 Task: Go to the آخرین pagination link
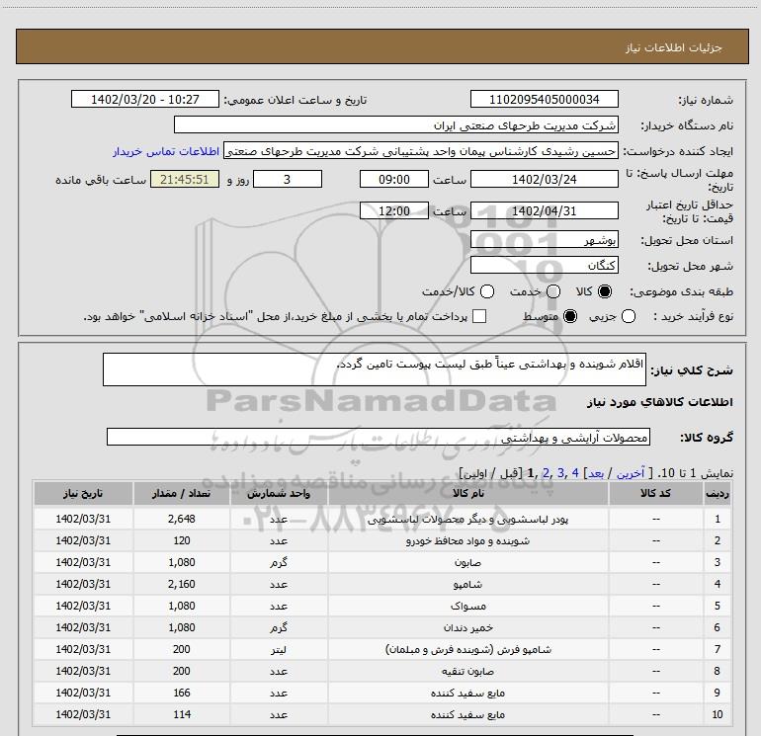[631, 473]
